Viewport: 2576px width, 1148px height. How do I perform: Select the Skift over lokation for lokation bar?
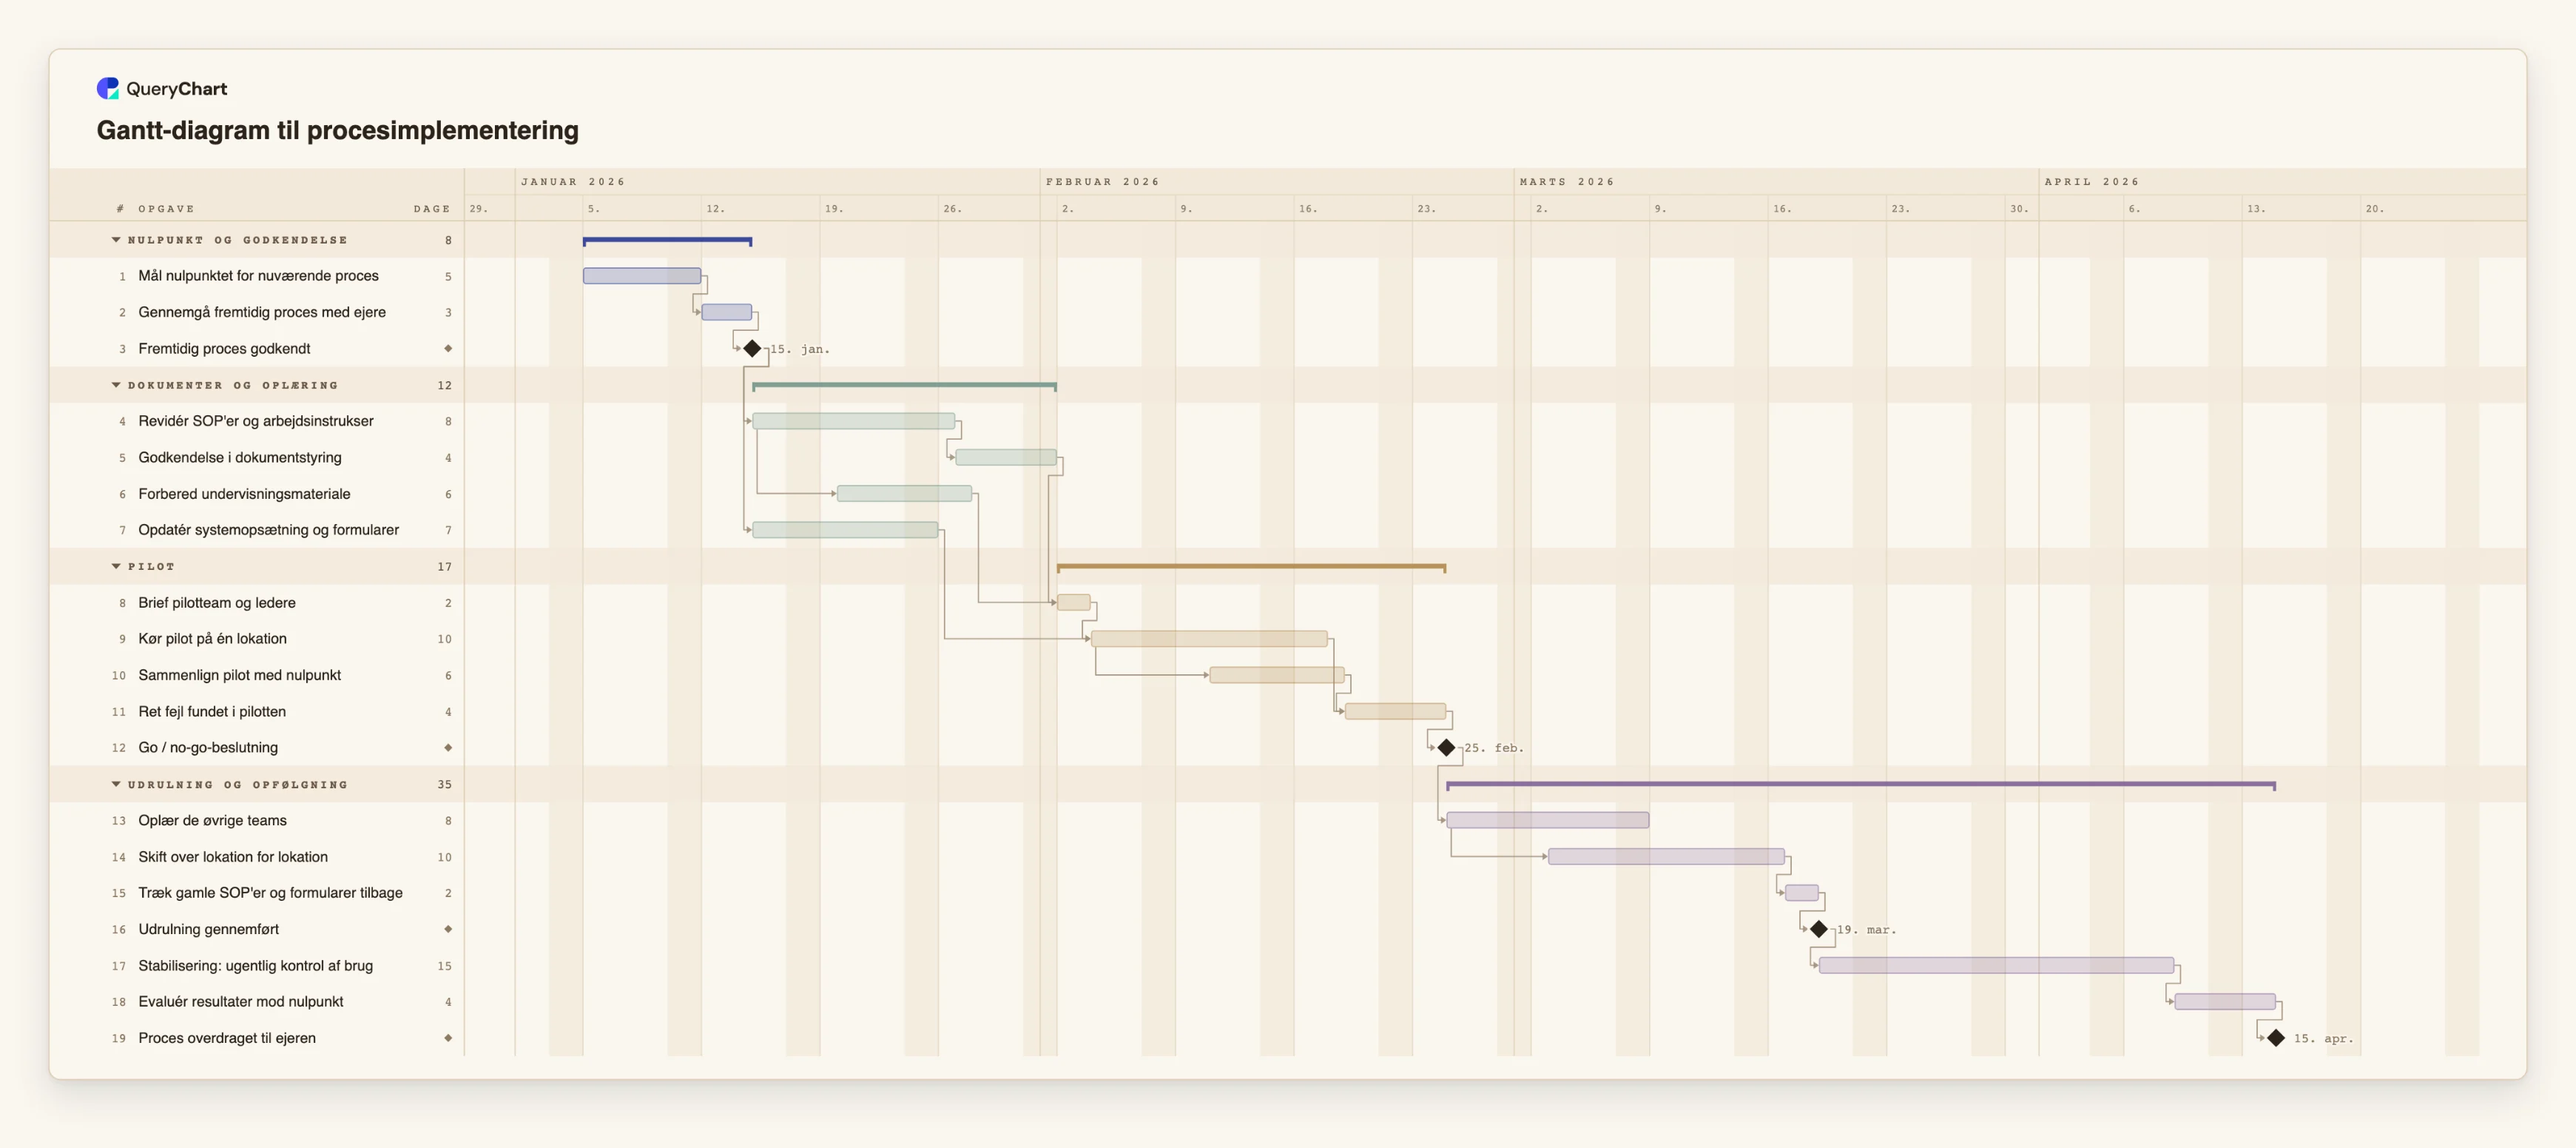pos(1666,857)
